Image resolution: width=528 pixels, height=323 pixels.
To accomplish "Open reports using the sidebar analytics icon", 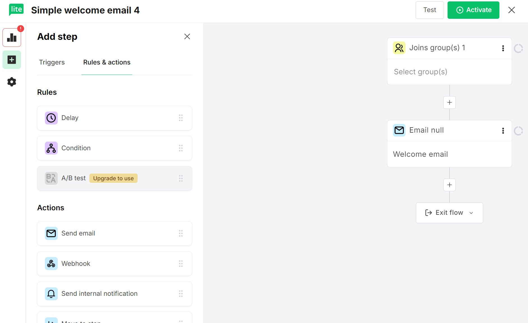I will [x=11, y=37].
